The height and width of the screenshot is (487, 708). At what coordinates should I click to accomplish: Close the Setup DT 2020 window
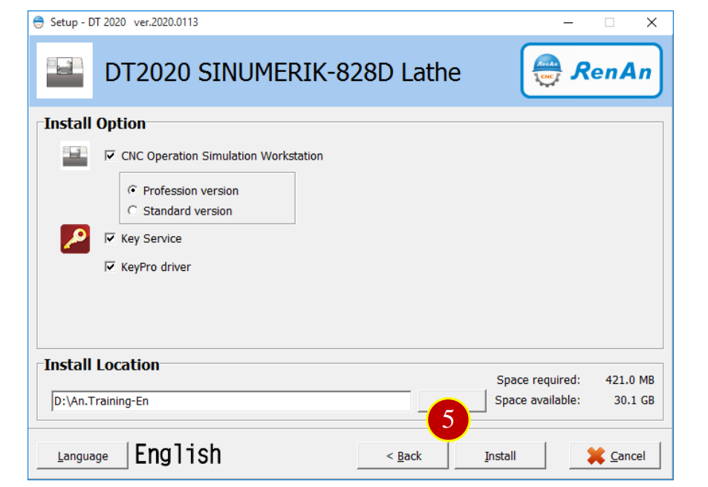pyautogui.click(x=652, y=22)
